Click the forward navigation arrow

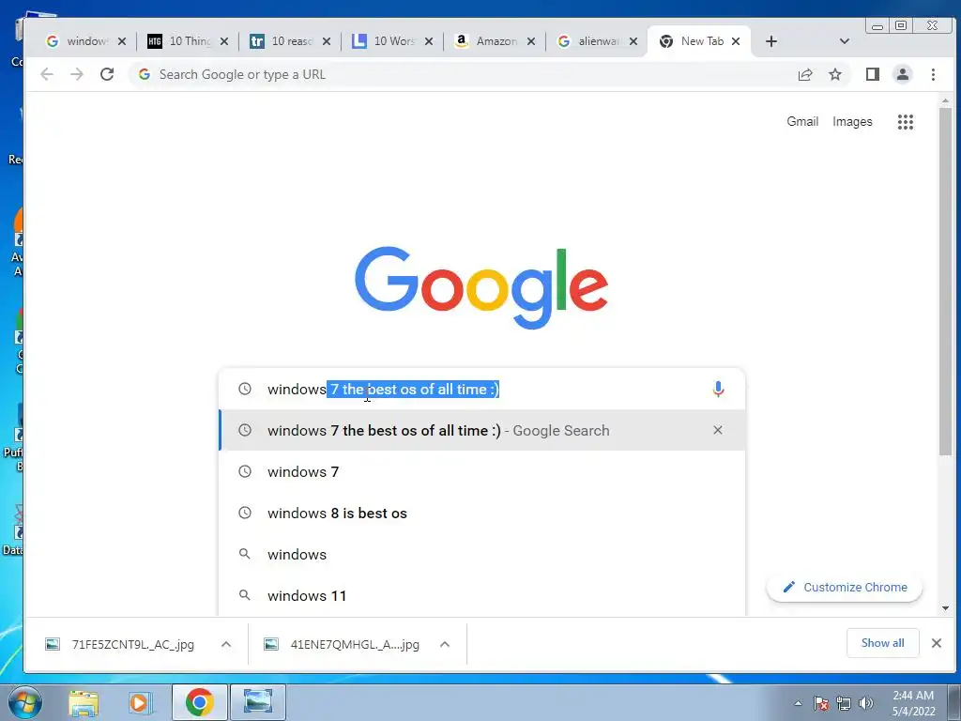[x=77, y=74]
